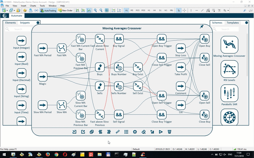Click the grid dots icon in scheme toolbar

pos(126,132)
